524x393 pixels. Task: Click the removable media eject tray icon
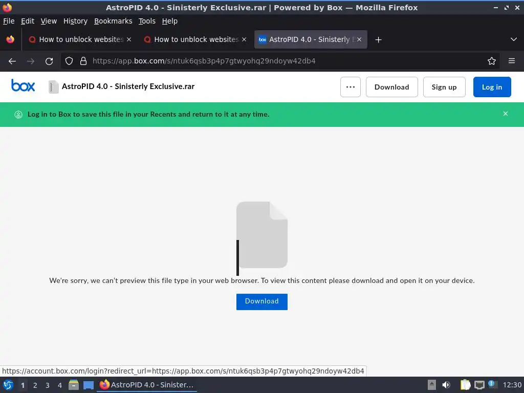tap(432, 385)
